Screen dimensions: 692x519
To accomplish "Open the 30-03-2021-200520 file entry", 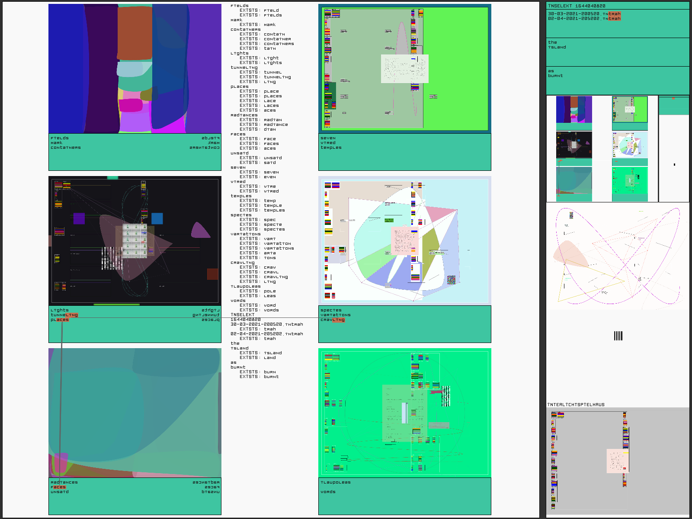I will [584, 14].
